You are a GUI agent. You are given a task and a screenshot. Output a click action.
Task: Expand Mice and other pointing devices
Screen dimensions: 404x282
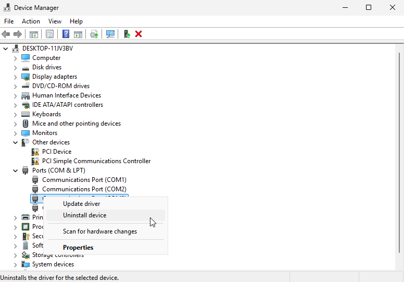tap(15, 124)
